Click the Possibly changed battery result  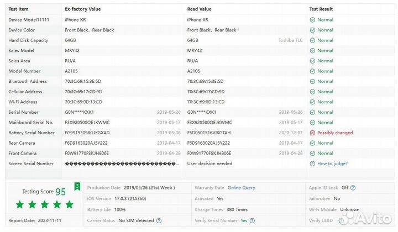pos(335,133)
